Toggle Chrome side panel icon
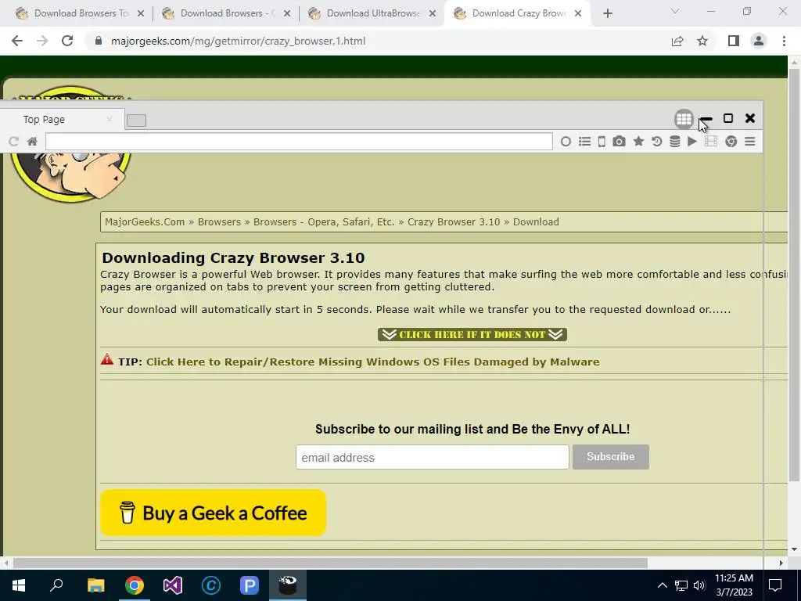The image size is (801, 601). tap(734, 41)
